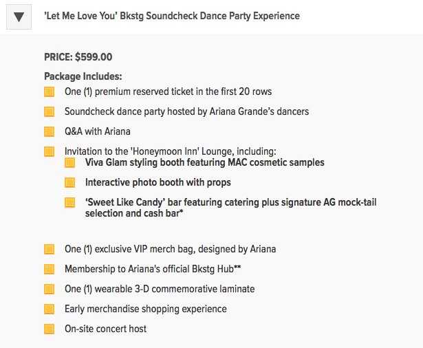Image resolution: width=423 pixels, height=348 pixels.
Task: Collapse the package with the arrow button
Action: [21, 17]
